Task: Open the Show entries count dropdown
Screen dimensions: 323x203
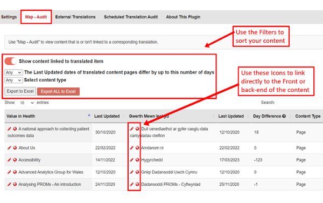Action: point(25,103)
